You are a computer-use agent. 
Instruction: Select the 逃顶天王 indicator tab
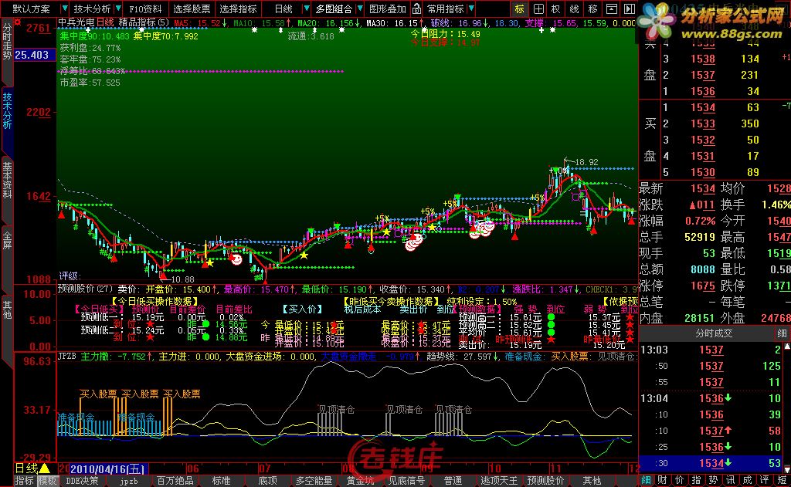click(499, 481)
